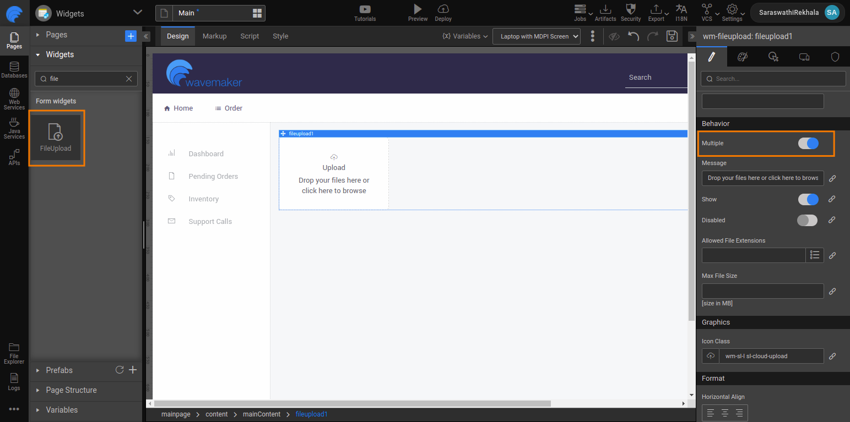Open the Styles palette tab in properties
The image size is (850, 422).
[x=742, y=57]
